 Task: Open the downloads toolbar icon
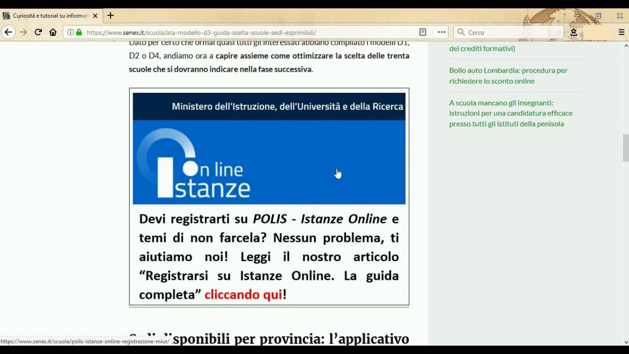[573, 32]
